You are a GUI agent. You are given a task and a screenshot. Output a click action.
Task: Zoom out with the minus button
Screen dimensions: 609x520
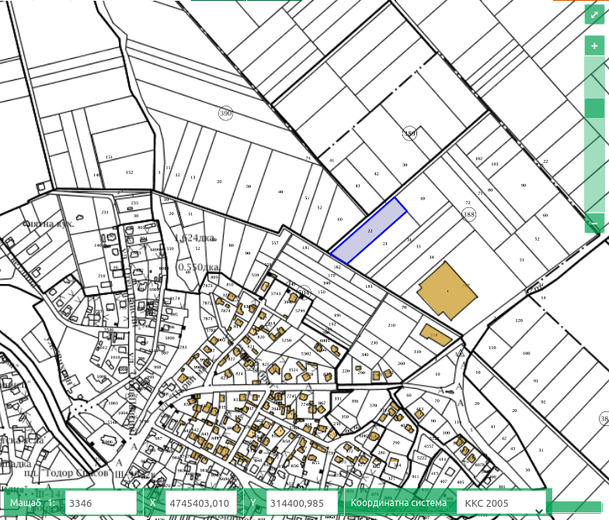pos(593,223)
